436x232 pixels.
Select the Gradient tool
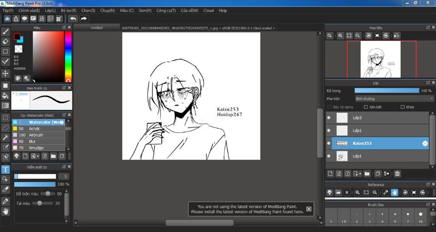(x=5, y=105)
